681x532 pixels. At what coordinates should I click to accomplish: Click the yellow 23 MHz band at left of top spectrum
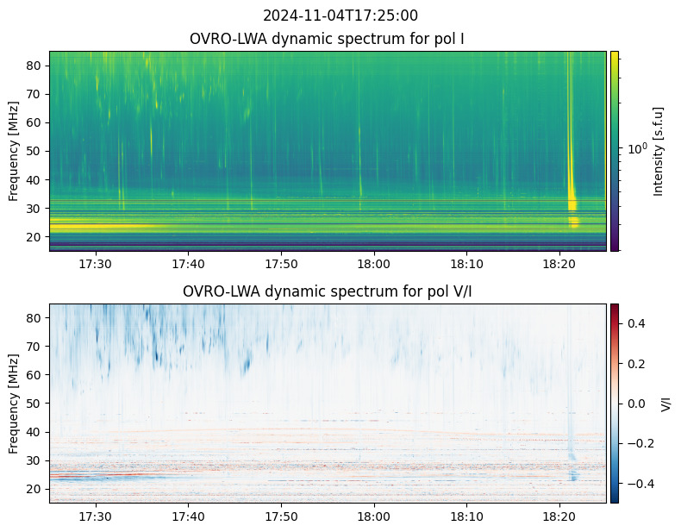point(100,226)
